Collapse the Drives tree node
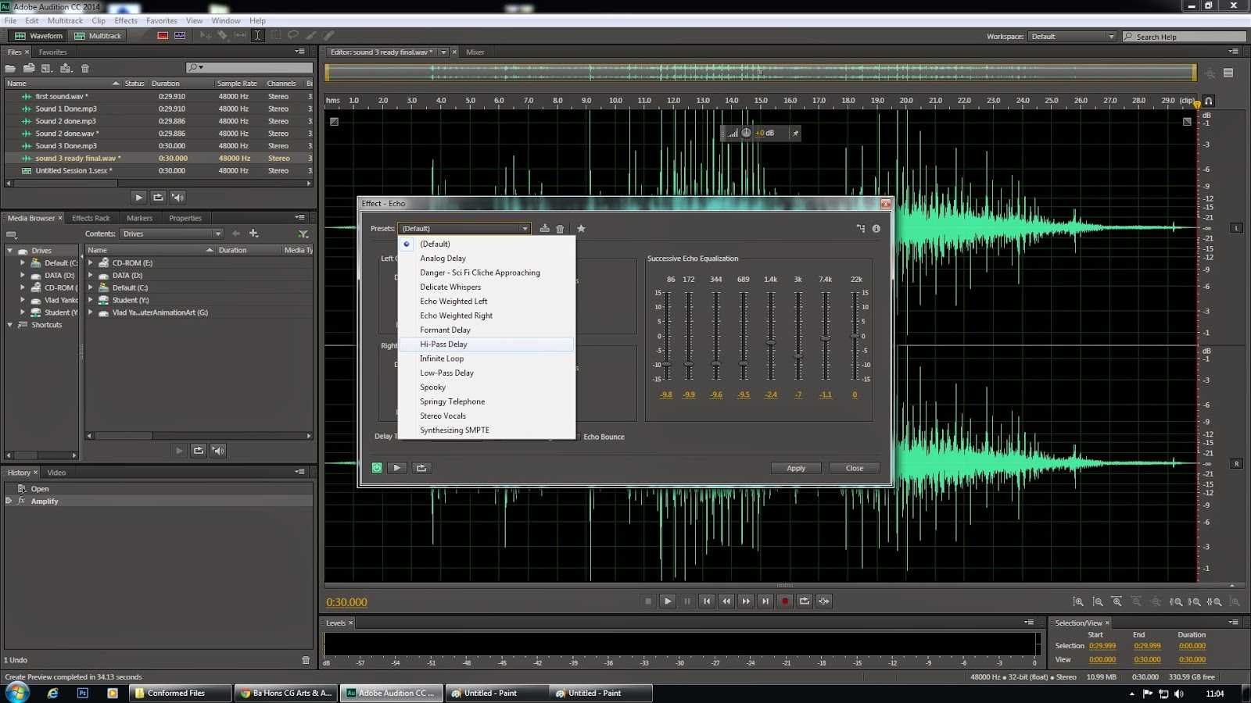This screenshot has width=1251, height=703. [x=9, y=251]
